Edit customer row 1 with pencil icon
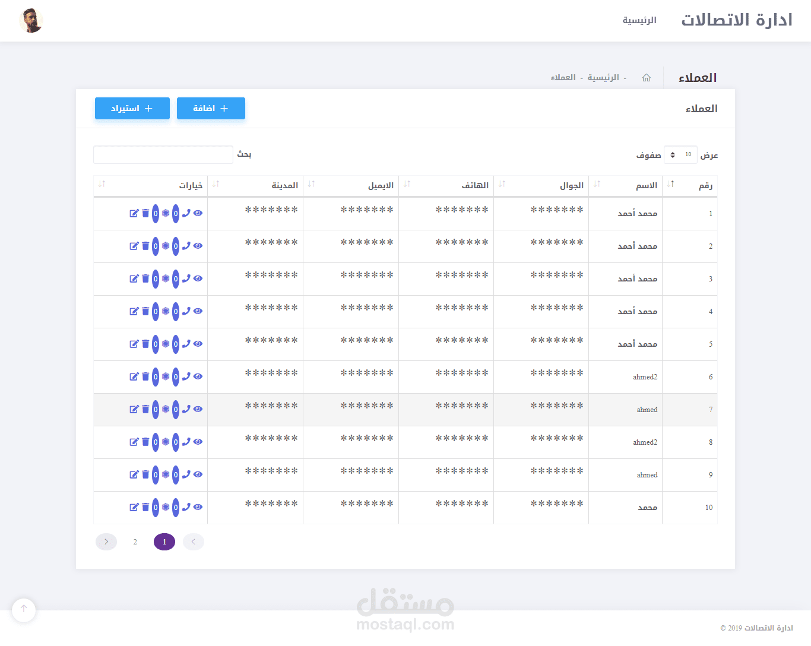The height and width of the screenshot is (646, 811). (134, 213)
